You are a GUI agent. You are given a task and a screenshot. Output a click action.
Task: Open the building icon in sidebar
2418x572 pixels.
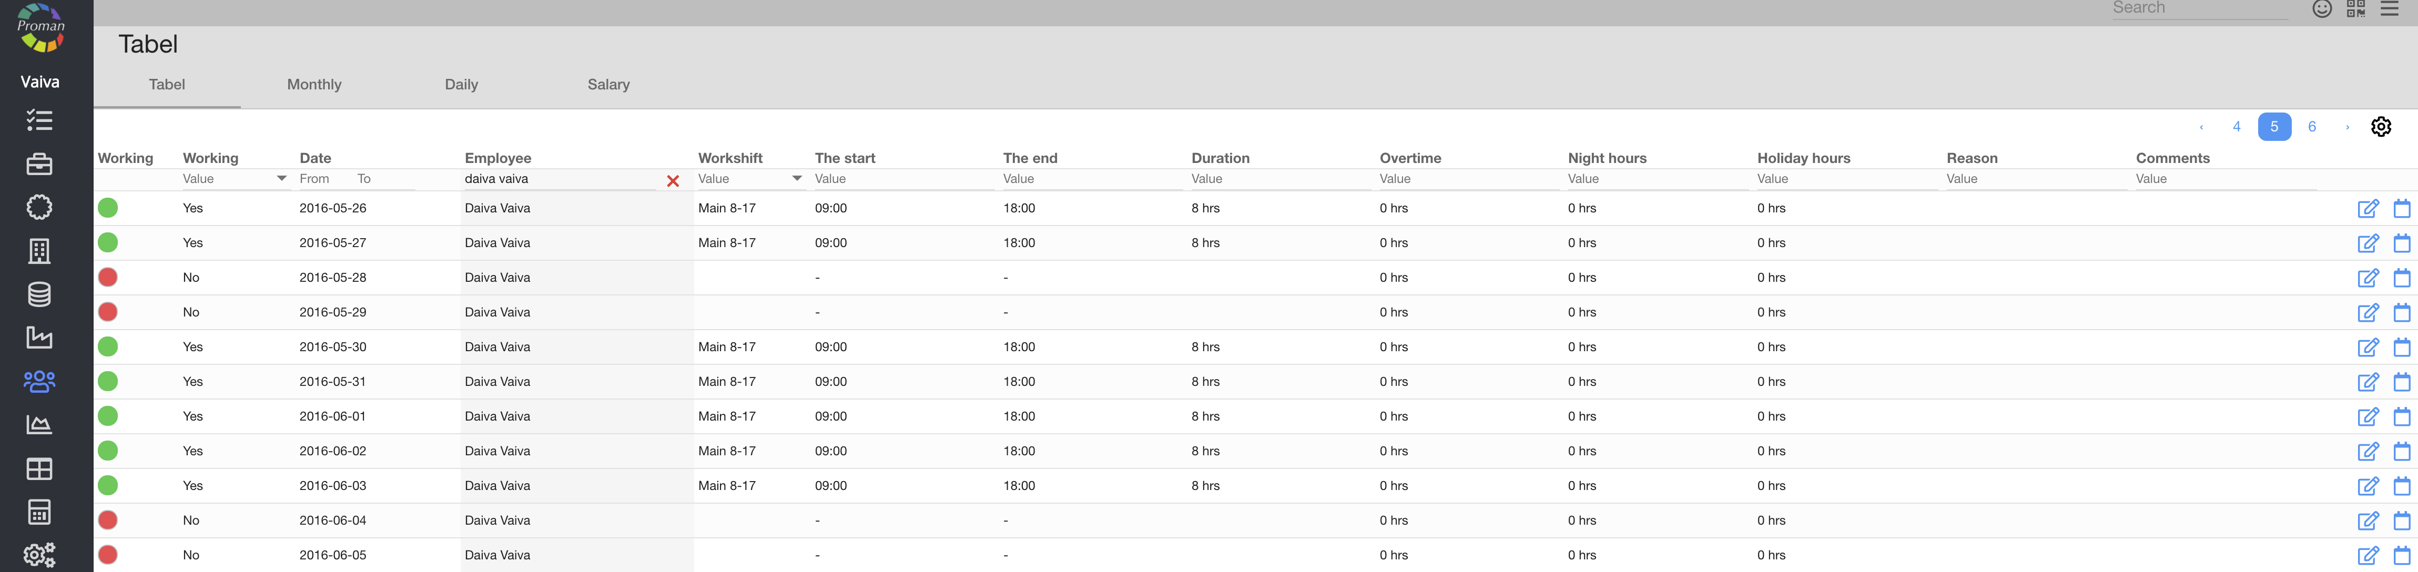39,250
